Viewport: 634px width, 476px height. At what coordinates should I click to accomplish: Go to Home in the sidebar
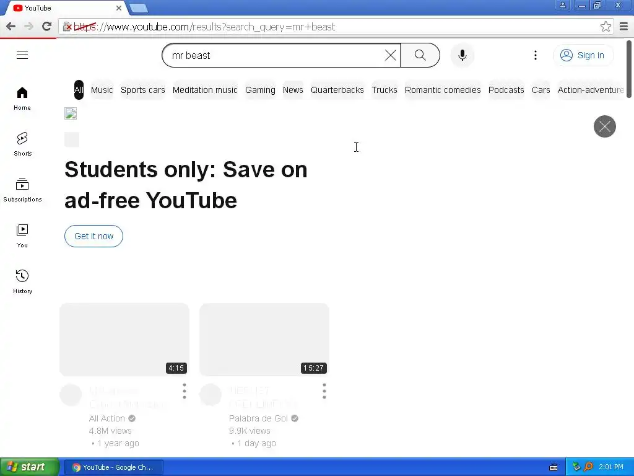coord(22,99)
